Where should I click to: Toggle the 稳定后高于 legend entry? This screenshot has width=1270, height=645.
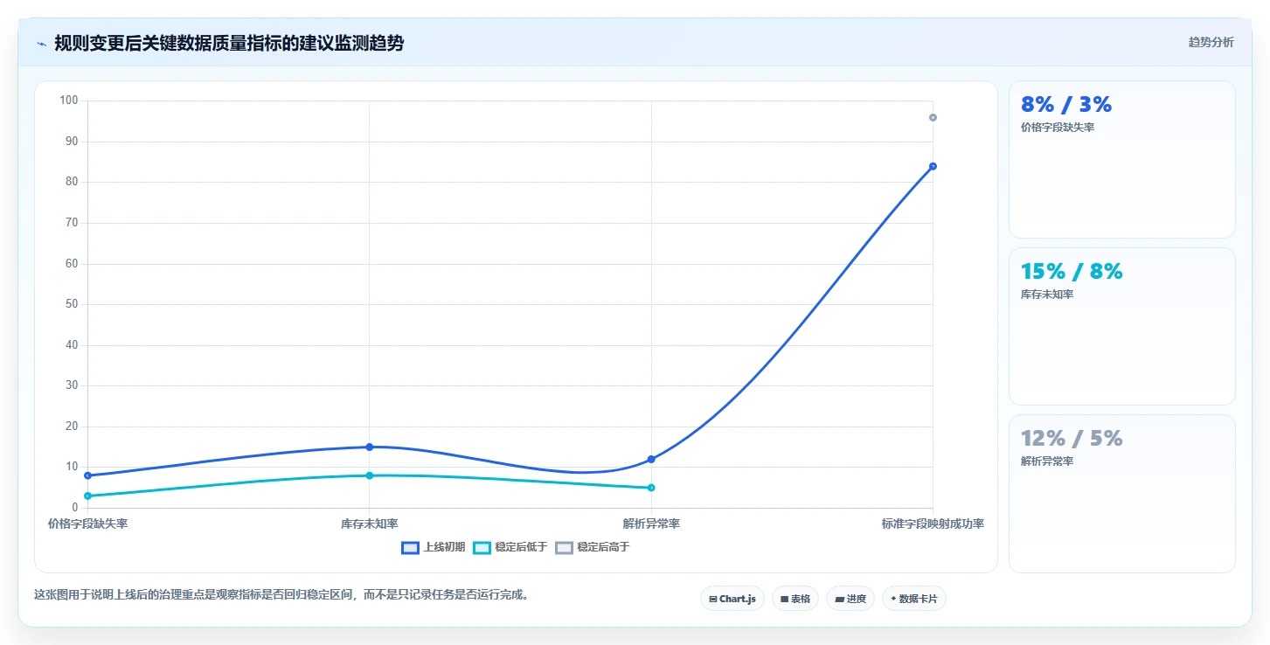pos(593,547)
